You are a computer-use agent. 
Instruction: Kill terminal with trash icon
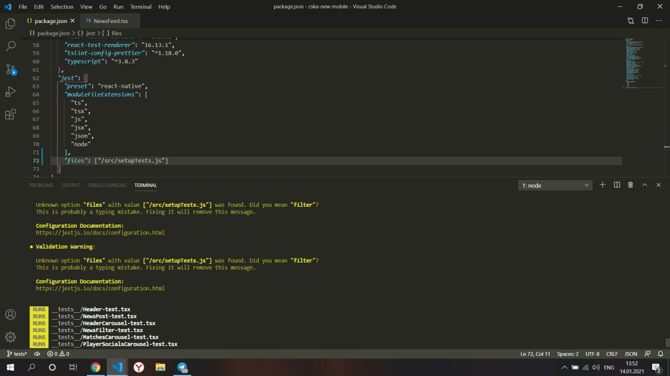tap(630, 185)
